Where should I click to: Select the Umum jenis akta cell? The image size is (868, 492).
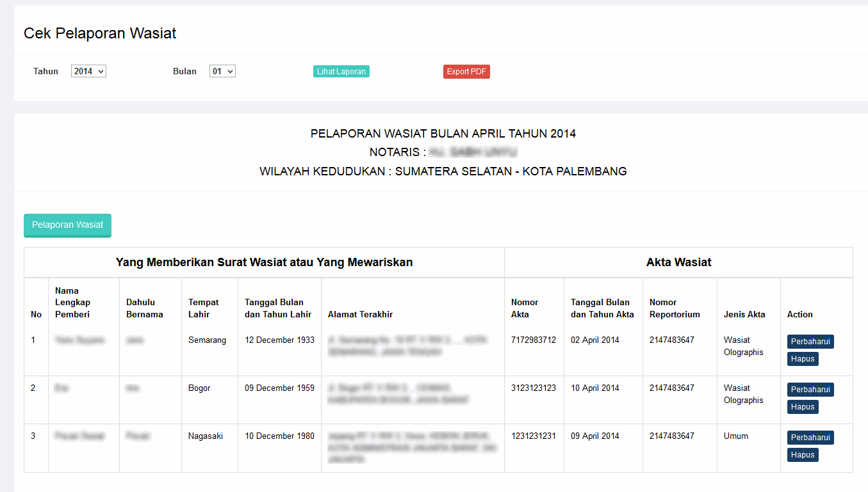pyautogui.click(x=735, y=436)
